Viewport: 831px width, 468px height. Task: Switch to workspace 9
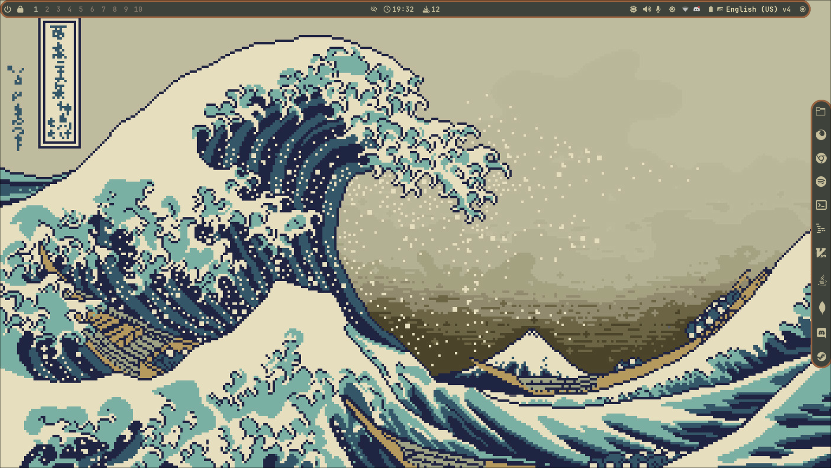(126, 9)
